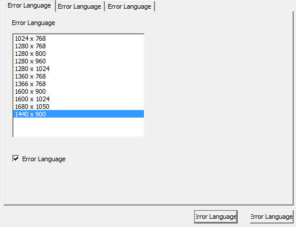The width and height of the screenshot is (296, 227).
Task: Select the 1360 x 768 row
Action: 79,76
